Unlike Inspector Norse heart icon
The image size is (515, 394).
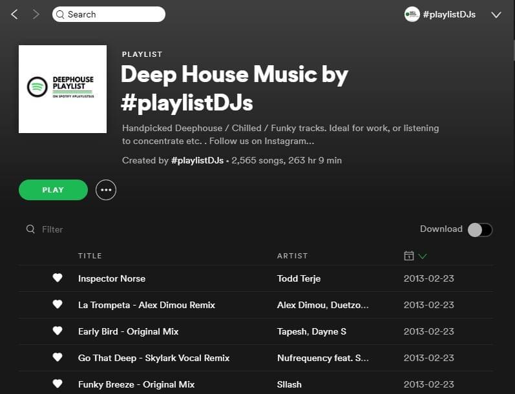[58, 278]
